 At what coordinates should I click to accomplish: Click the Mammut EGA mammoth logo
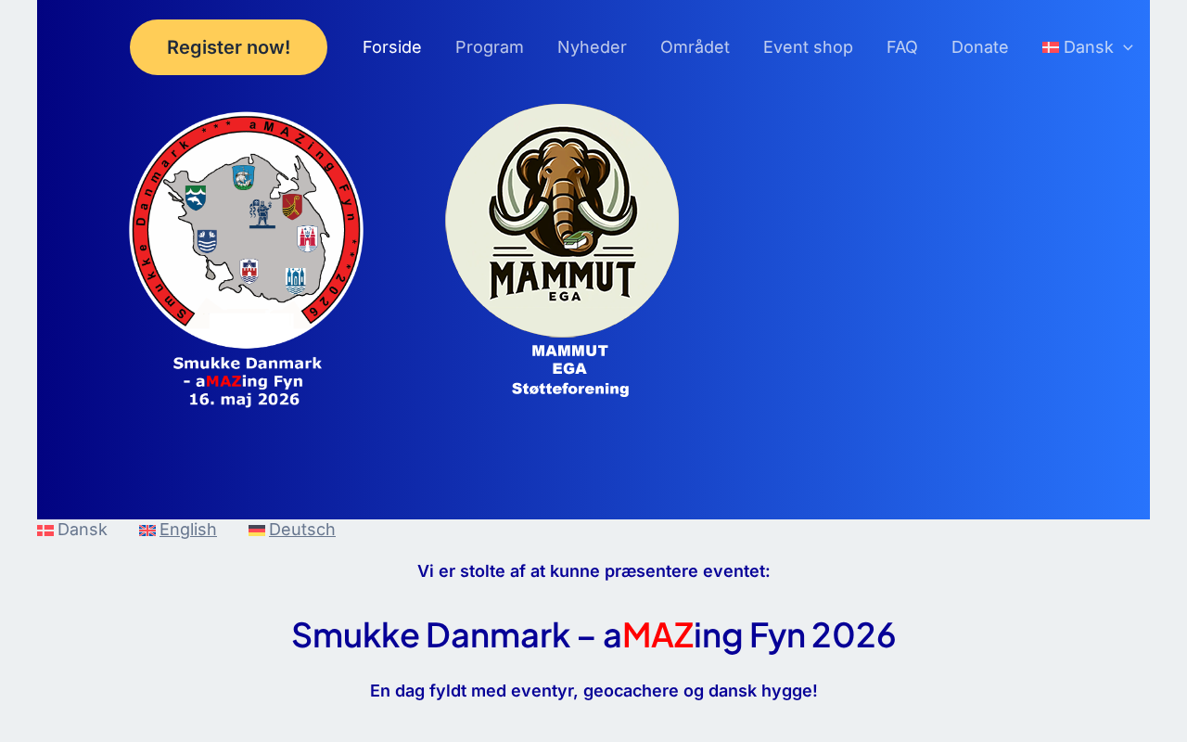[x=562, y=250]
